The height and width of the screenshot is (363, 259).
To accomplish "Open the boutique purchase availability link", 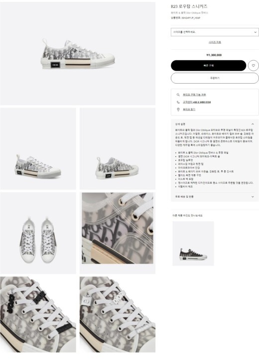I will click(194, 95).
